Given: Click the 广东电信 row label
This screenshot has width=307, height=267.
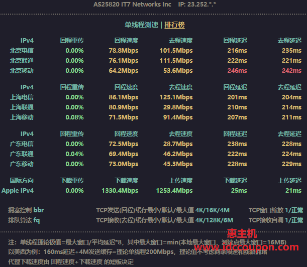Looking at the screenshot, I should [22, 144].
